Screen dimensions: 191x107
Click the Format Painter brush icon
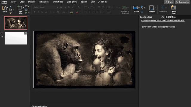(11, 13)
